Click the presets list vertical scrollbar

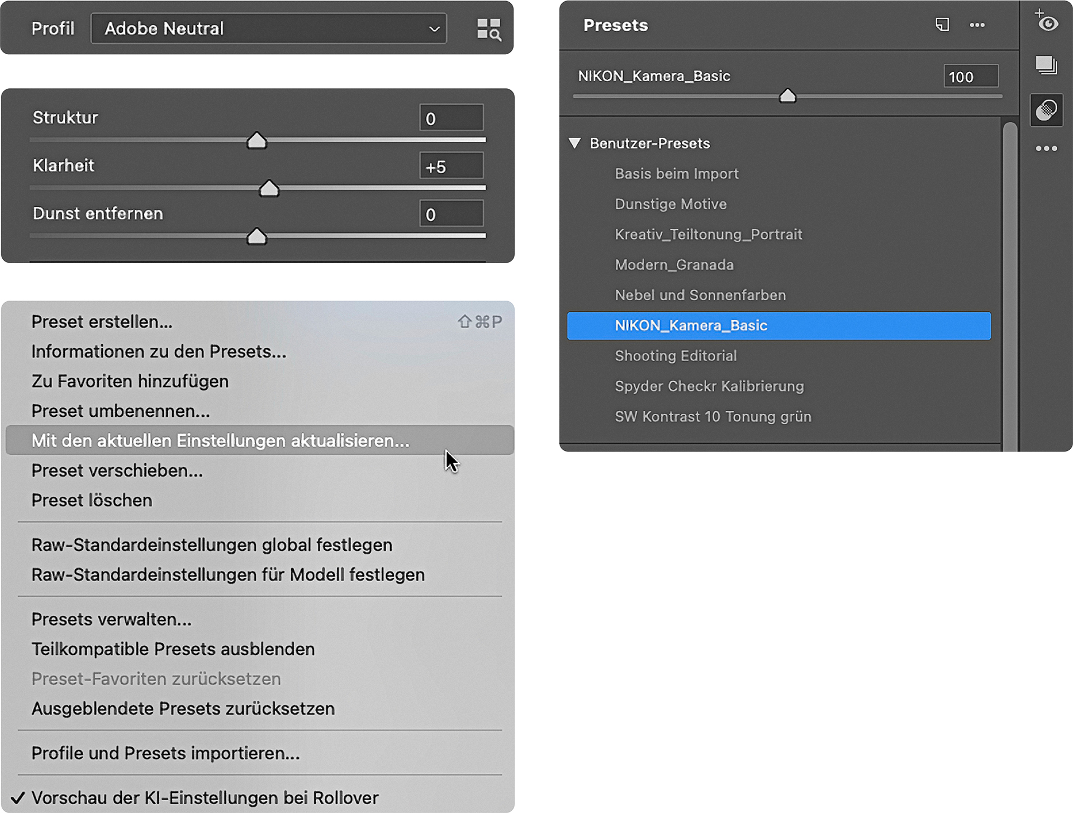pos(1009,279)
